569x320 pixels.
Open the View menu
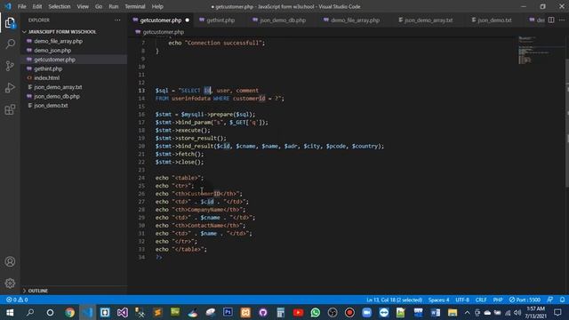83,6
